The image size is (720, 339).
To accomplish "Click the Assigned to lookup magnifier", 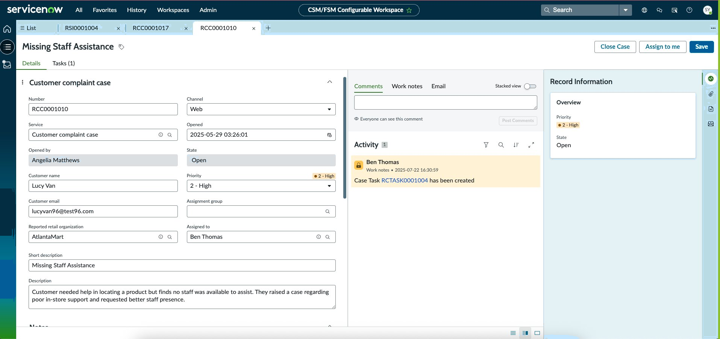I will tap(327, 237).
